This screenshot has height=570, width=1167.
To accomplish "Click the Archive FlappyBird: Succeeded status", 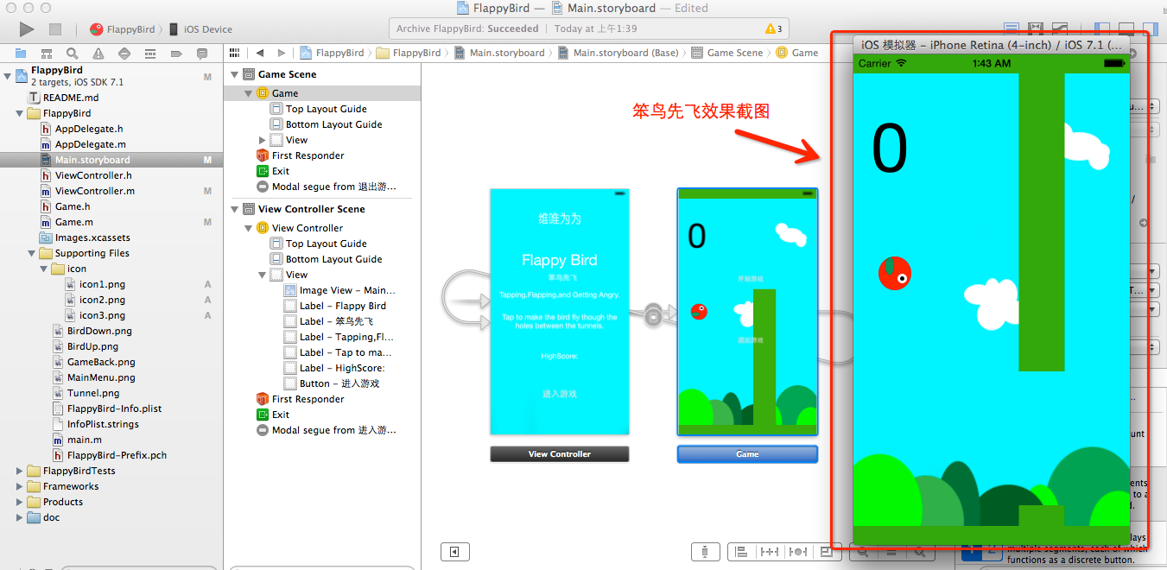I will pyautogui.click(x=467, y=28).
